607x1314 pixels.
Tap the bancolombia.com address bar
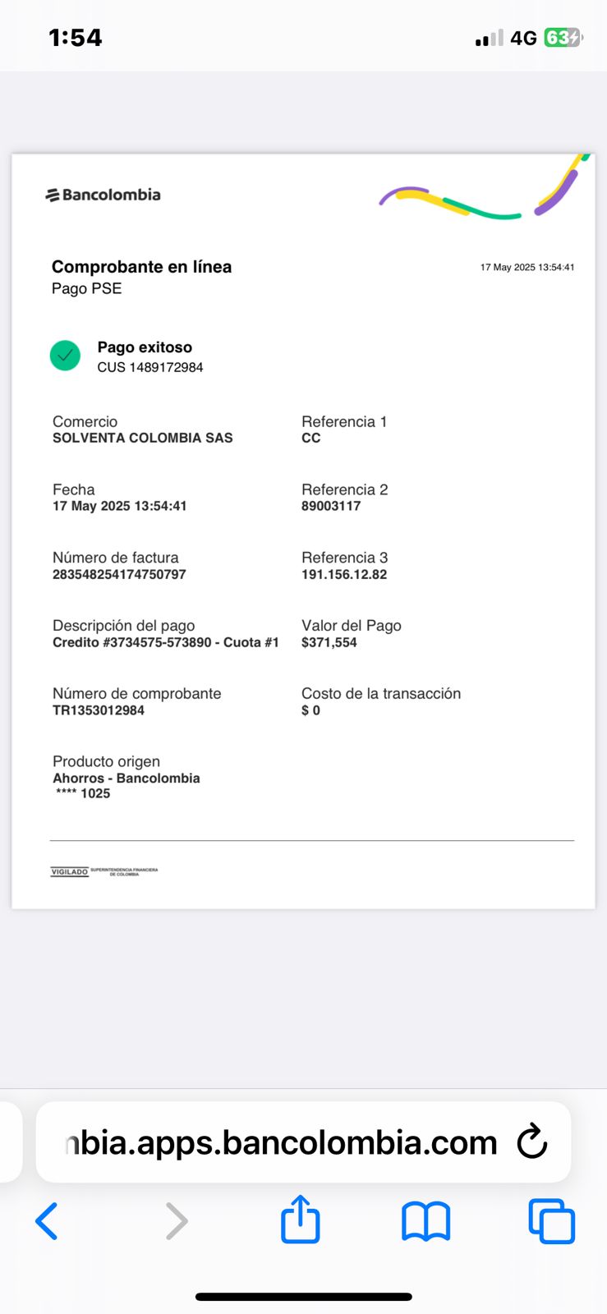279,1142
